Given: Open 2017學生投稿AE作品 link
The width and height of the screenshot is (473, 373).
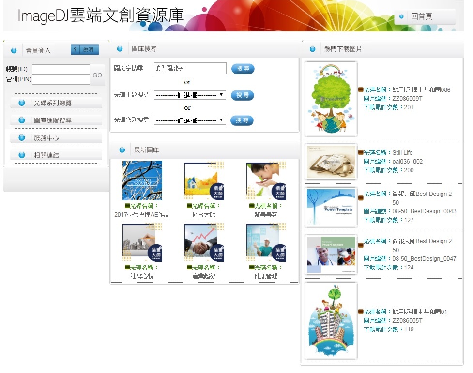Looking at the screenshot, I should (x=142, y=215).
